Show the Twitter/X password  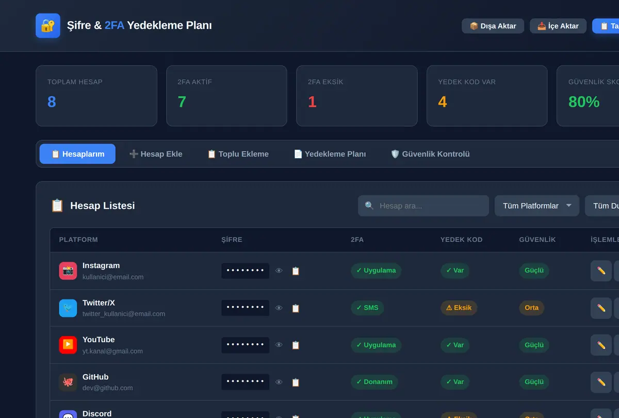279,308
